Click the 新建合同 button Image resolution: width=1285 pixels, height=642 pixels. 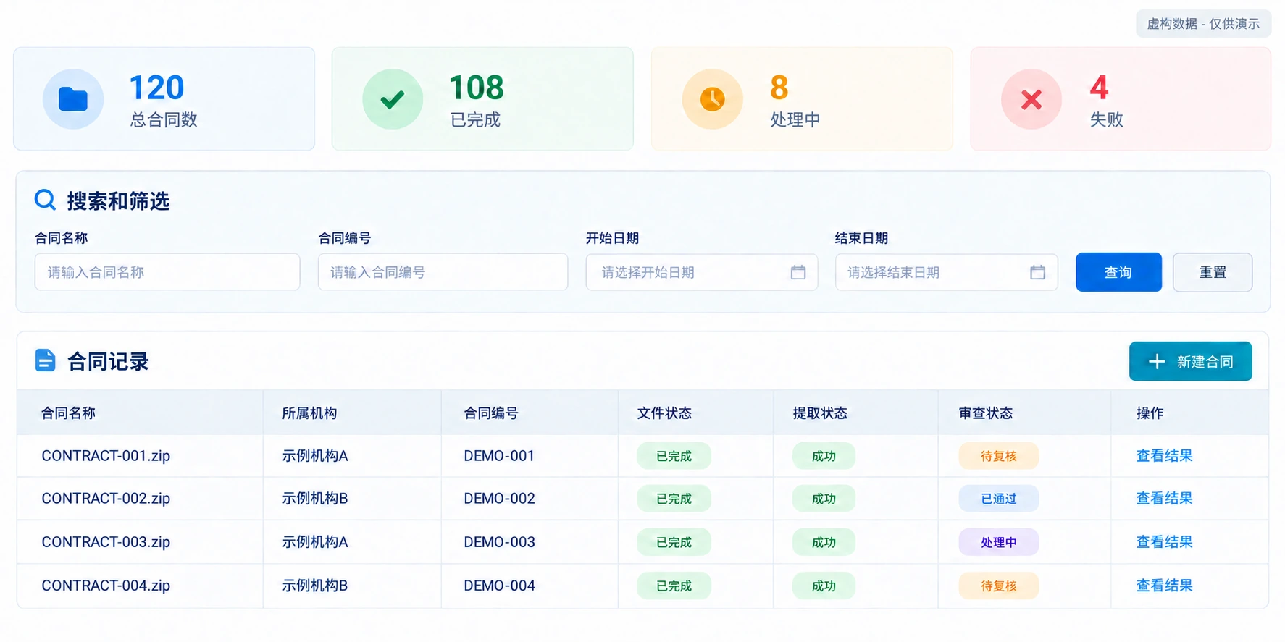(x=1190, y=361)
